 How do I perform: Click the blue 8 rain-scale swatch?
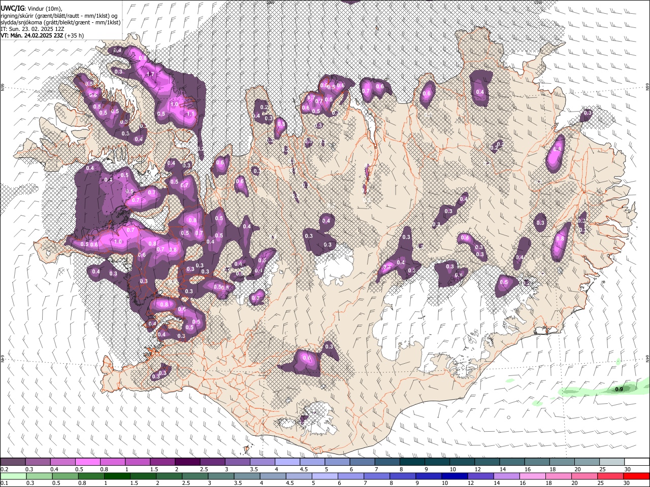[403, 476]
